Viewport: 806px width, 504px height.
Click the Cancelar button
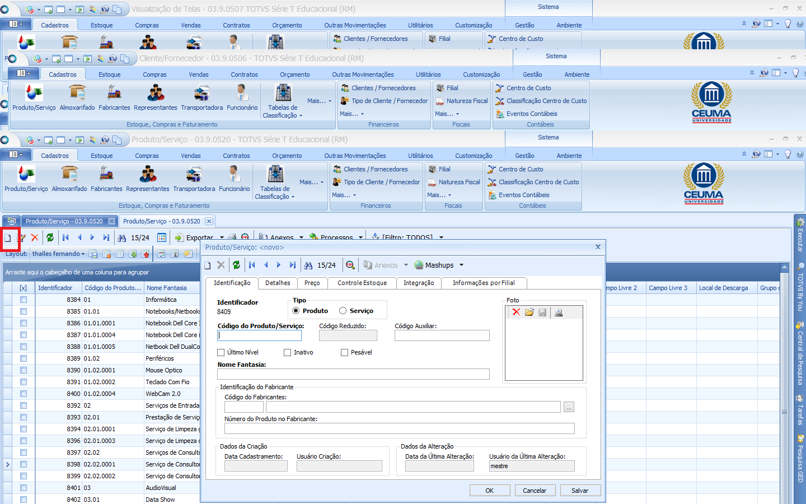pos(535,490)
